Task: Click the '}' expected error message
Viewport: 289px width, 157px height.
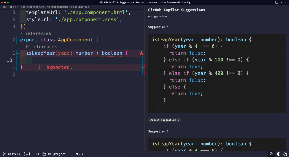Action: coord(54,67)
